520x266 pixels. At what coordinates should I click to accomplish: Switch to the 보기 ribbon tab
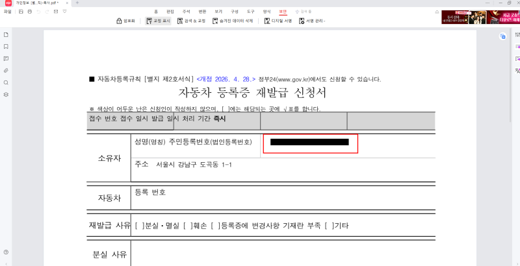pos(218,12)
